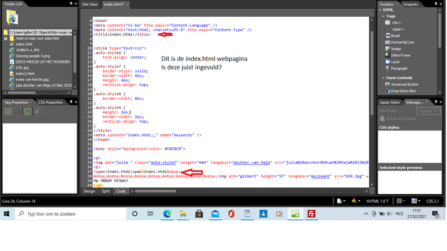Launch Microsoft Edge from the taskbar

click(x=167, y=214)
